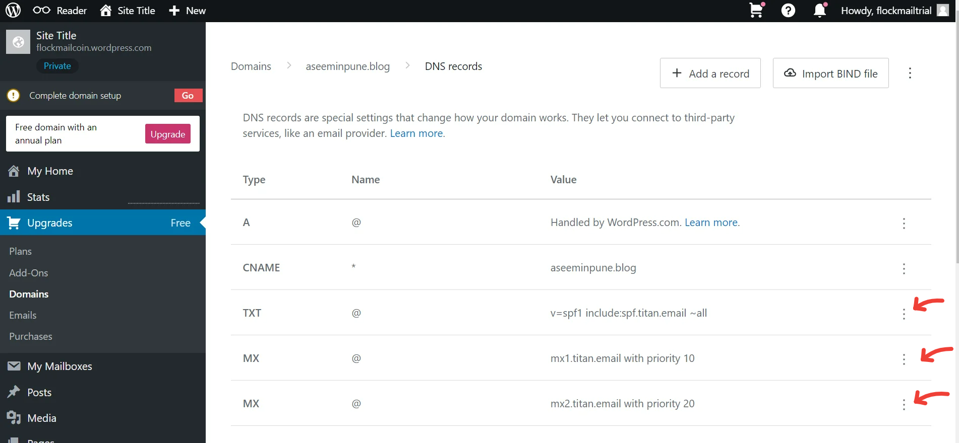Viewport: 959px width, 443px height.
Task: Open the page options three-dot menu
Action: pos(910,73)
